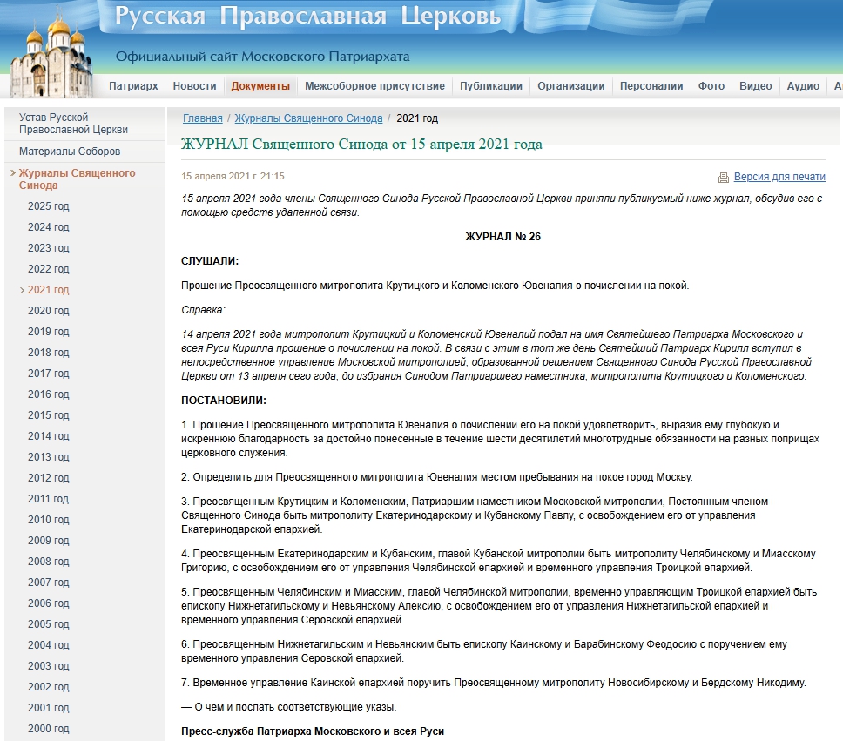Click the article heading ЖУРНАЛ Священного Синода
Viewport: 843px width, 741px height.
tap(361, 145)
